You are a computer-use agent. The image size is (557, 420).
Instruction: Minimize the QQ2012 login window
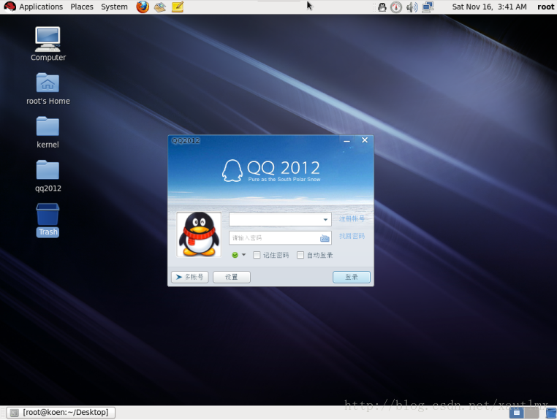pyautogui.click(x=347, y=140)
